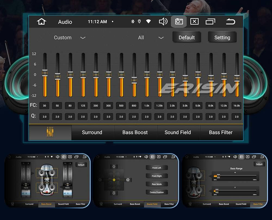
Task: Tap the boxed X close-app icon
Action: (x=194, y=22)
